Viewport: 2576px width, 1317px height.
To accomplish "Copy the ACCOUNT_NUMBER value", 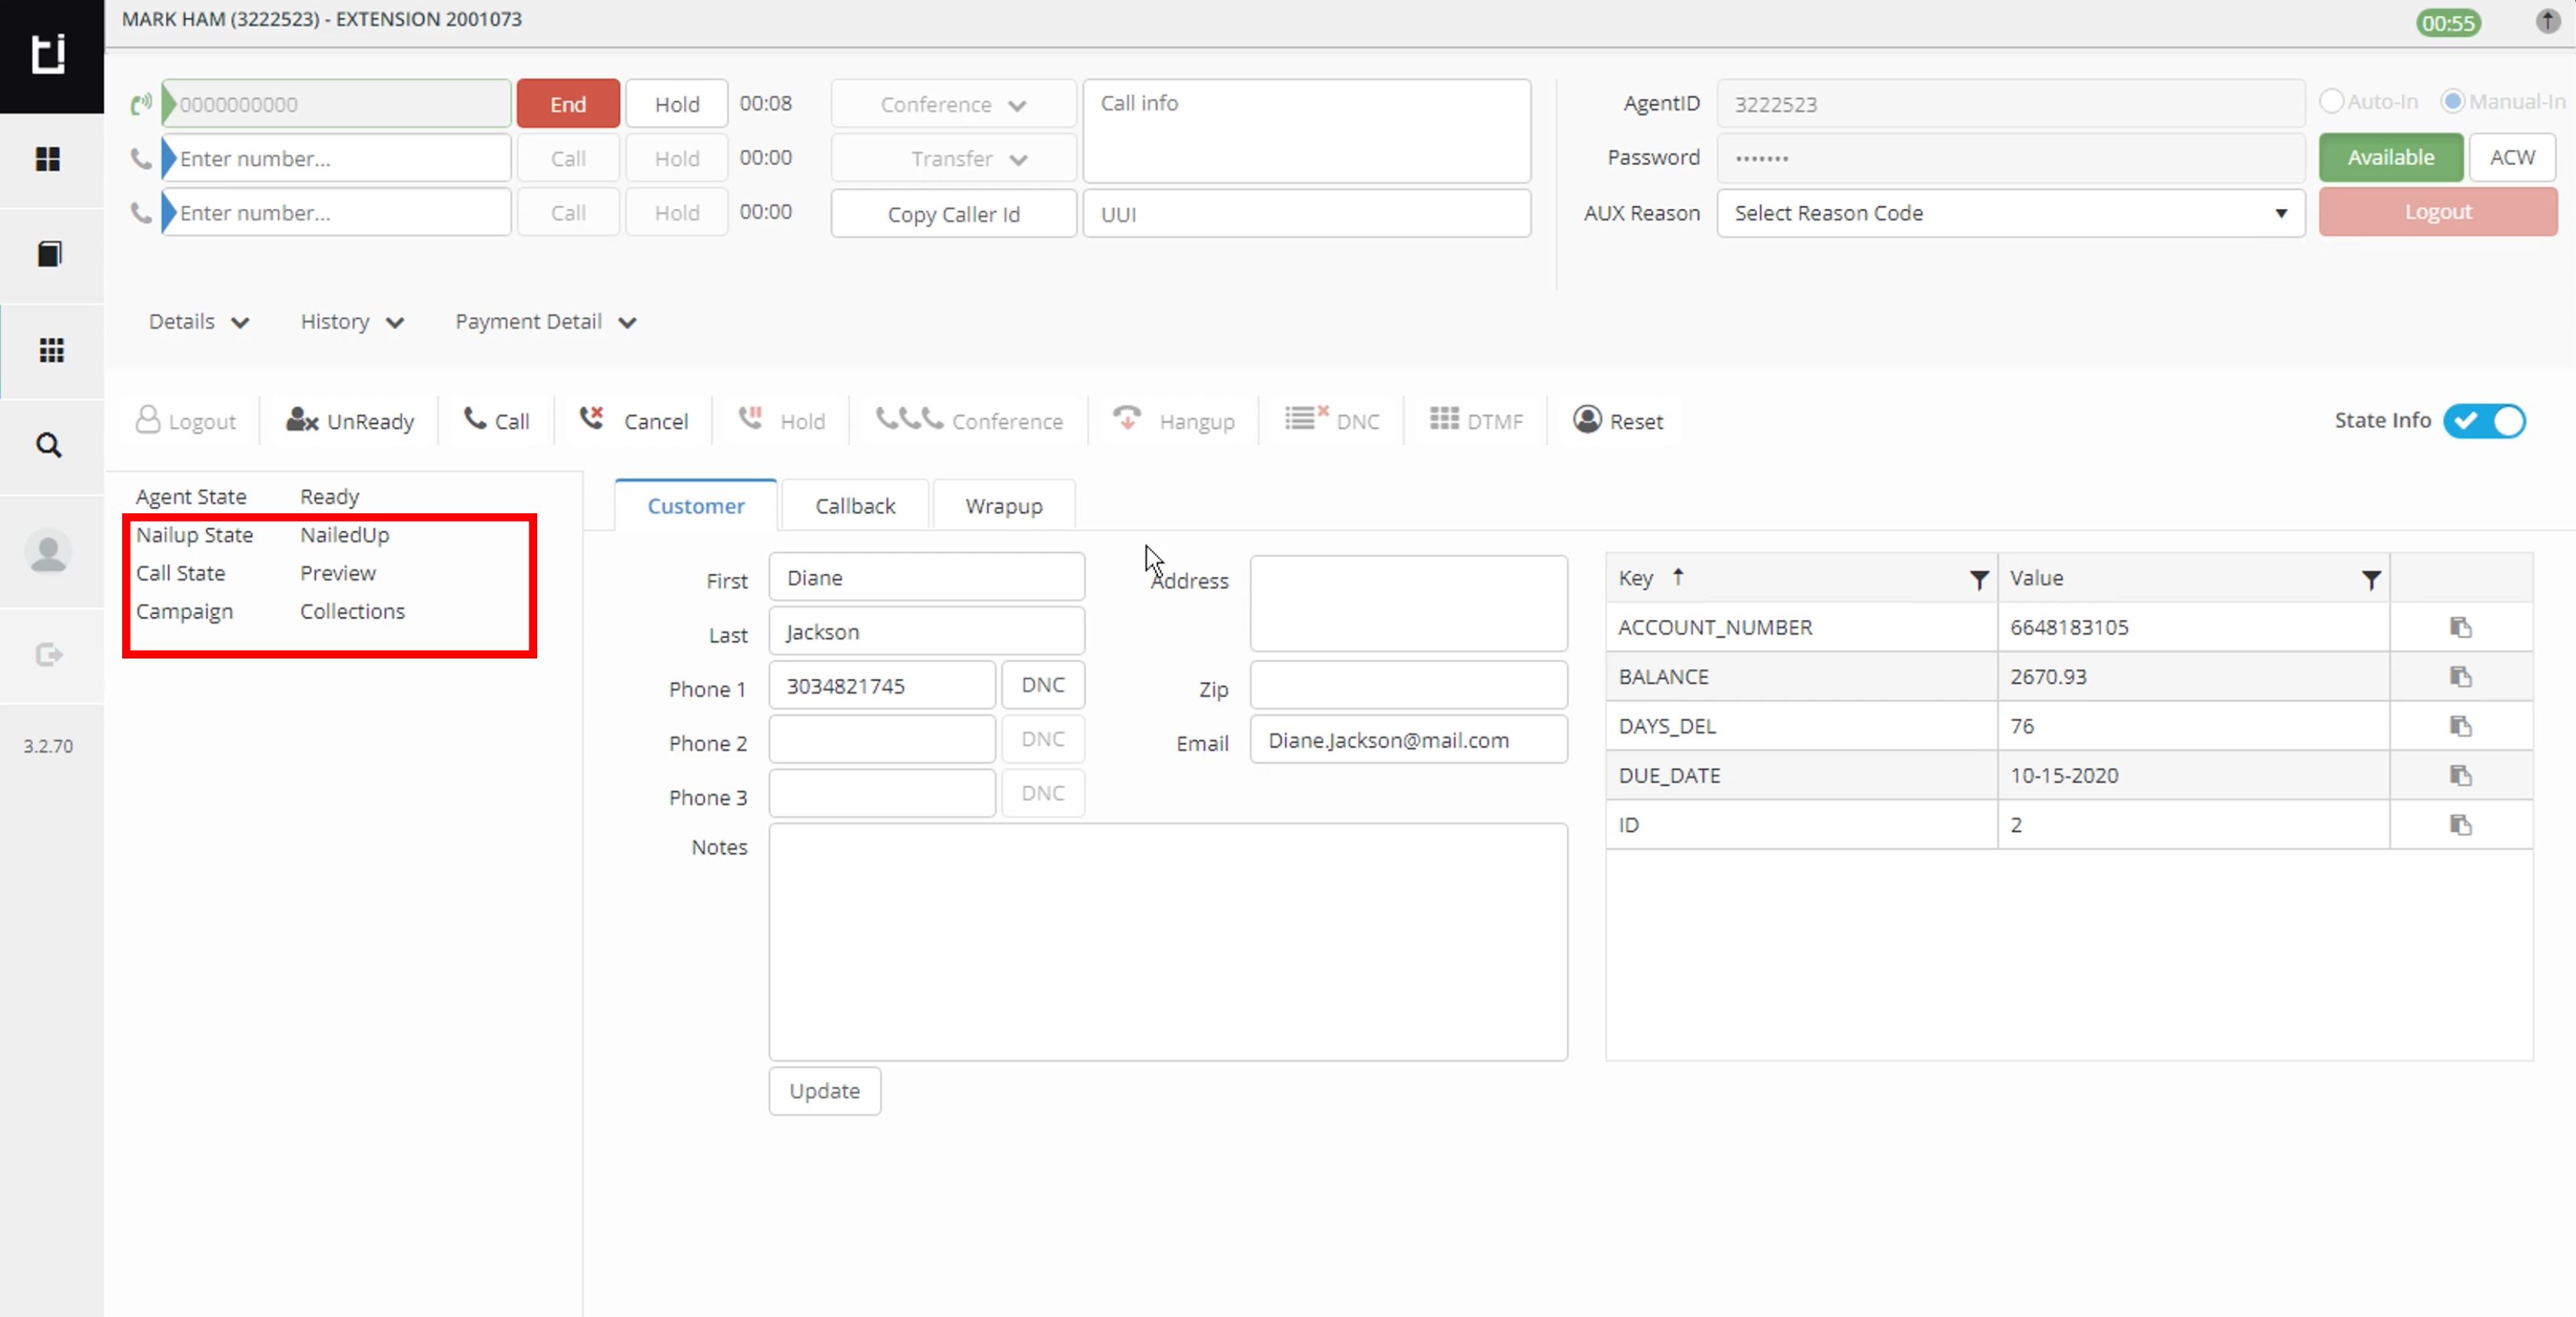I will pyautogui.click(x=2460, y=627).
